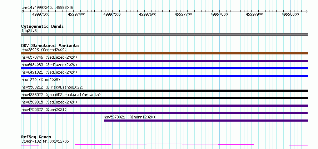Viewport: 318px width, 149px height.
Task: Select the gray 14q21.3 cytogenetic band bar
Action: 165,34
